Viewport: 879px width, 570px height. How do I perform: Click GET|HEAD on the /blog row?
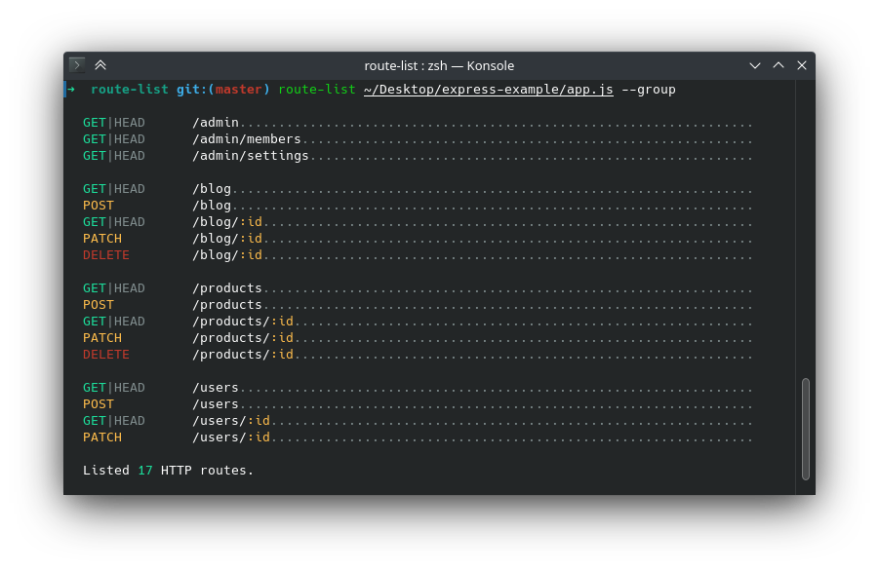(114, 189)
